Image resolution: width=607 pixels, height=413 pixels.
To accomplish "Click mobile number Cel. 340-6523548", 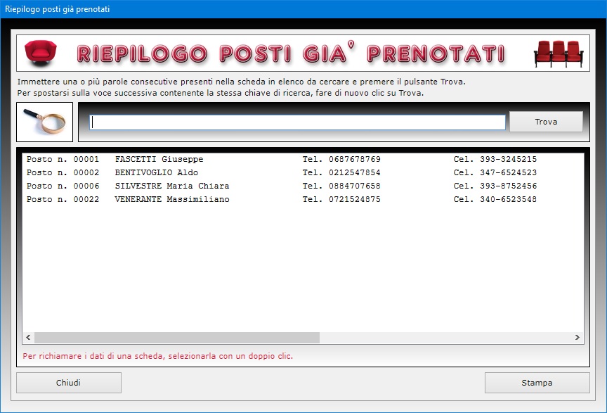I will coord(495,199).
